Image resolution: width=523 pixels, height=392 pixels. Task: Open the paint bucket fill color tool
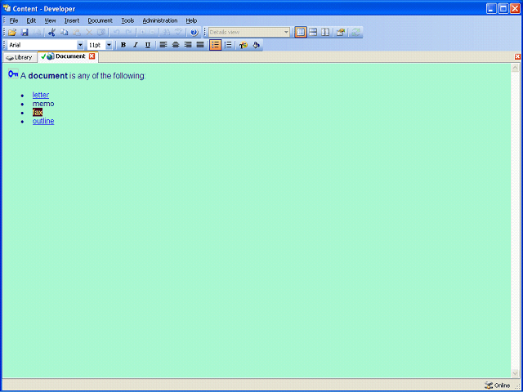(x=256, y=45)
